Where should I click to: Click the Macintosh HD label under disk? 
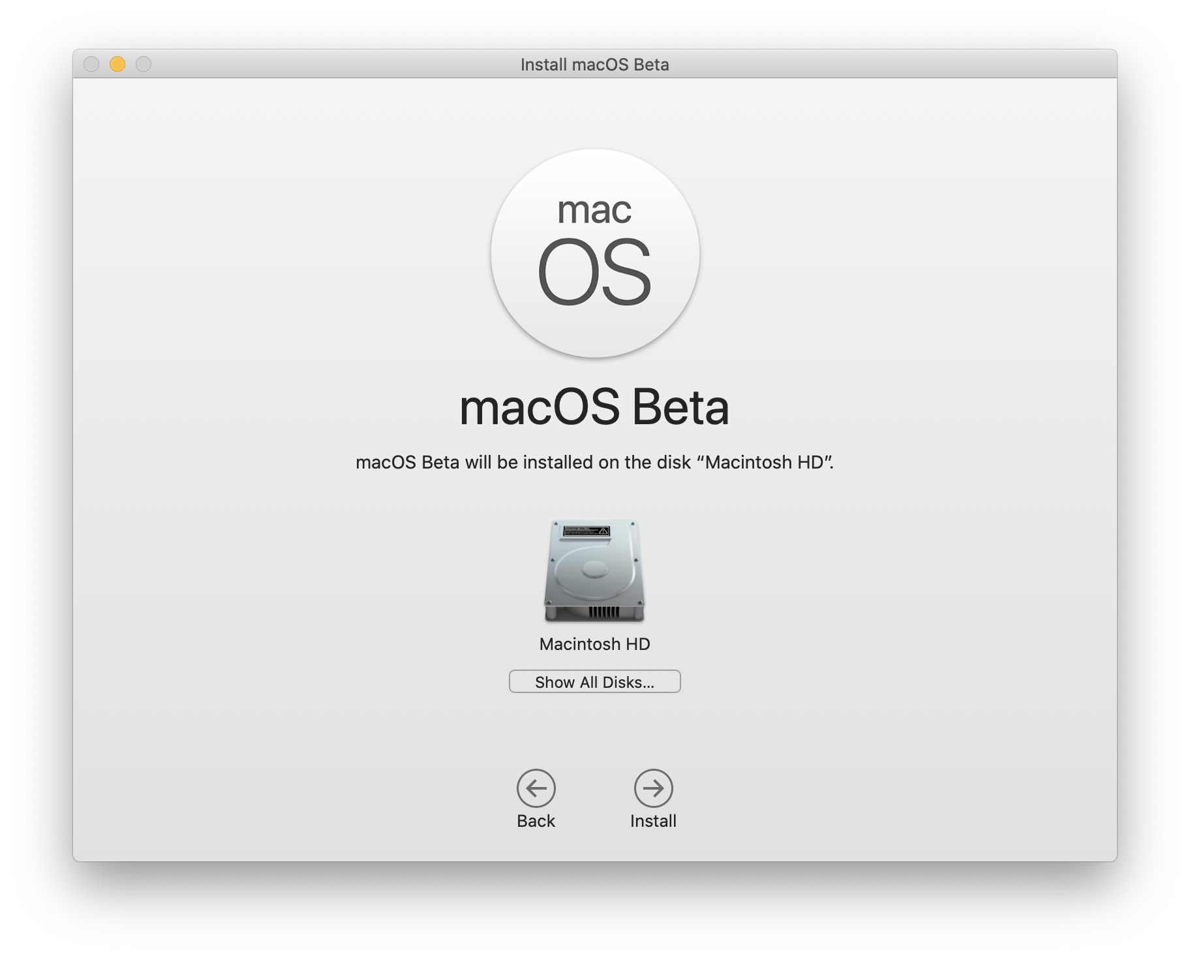pos(594,644)
